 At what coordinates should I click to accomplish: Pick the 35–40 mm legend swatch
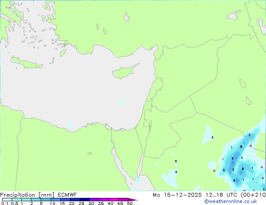pyautogui.click(x=104, y=200)
